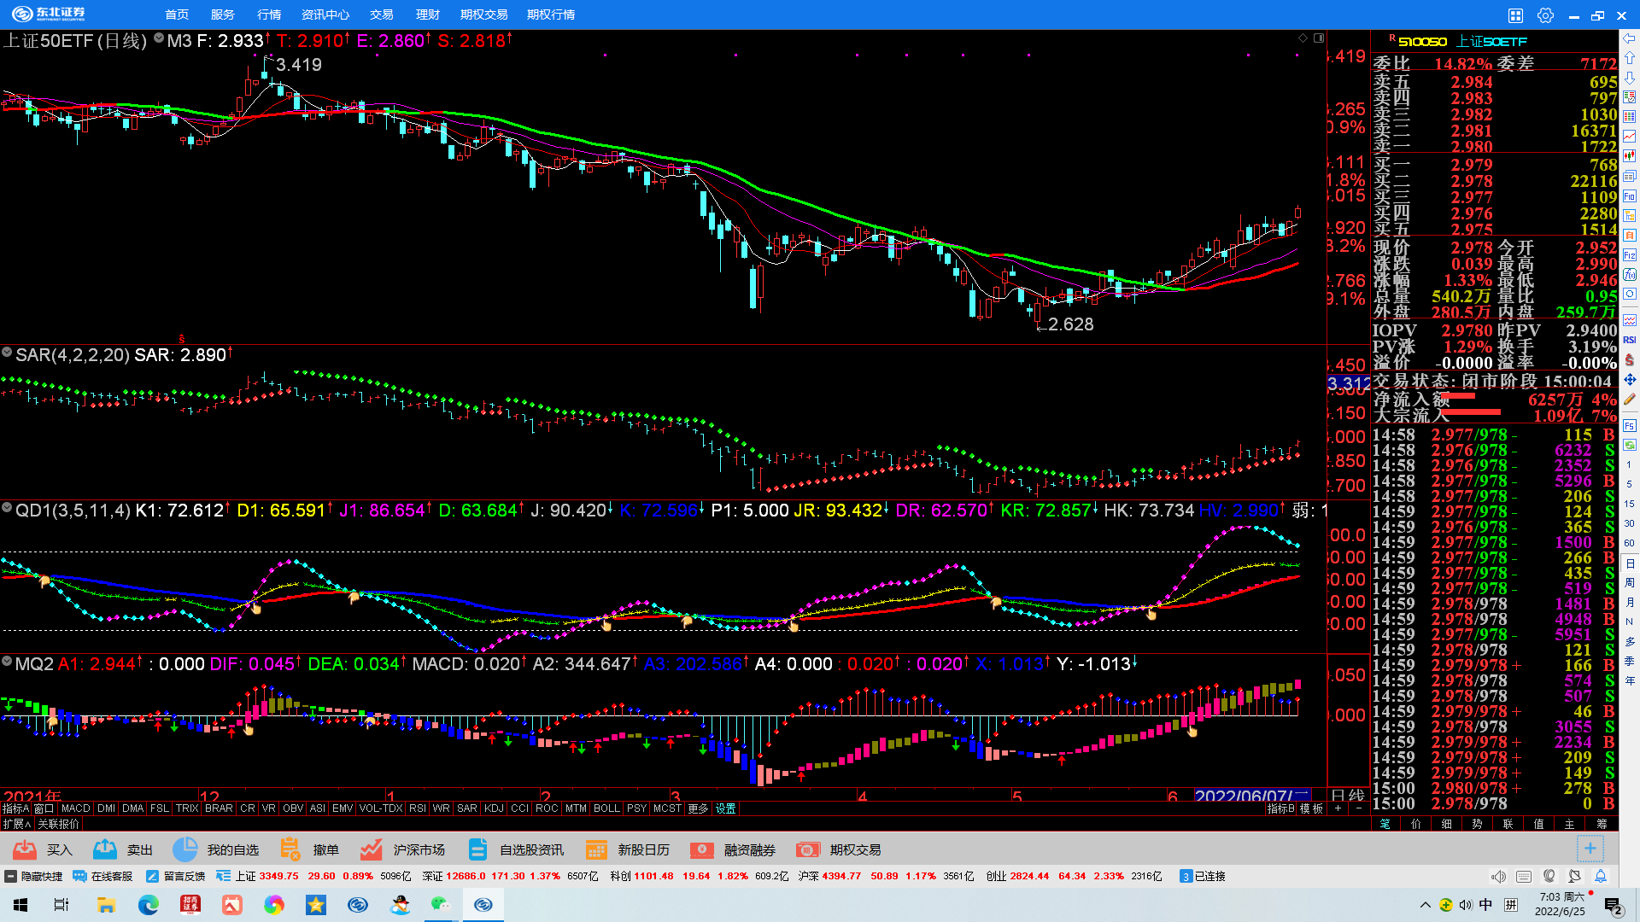Switch to the 筹 tab in quote panel

pyautogui.click(x=1602, y=824)
